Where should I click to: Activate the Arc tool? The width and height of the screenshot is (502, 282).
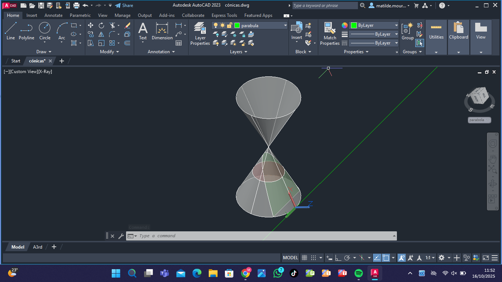(x=62, y=31)
